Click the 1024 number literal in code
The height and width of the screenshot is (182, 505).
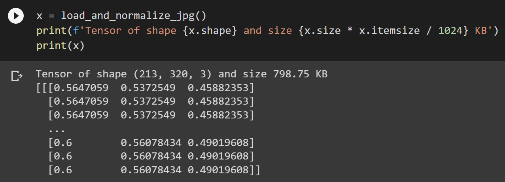coord(450,31)
